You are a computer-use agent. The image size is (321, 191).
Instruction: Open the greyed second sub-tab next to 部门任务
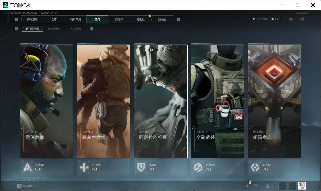54,29
